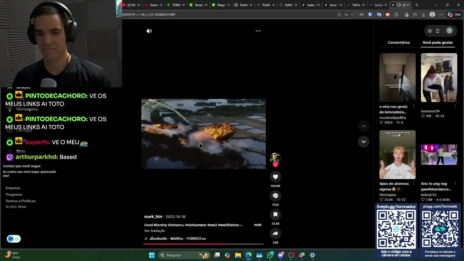Open comments bubble showing 1723

pyautogui.click(x=275, y=196)
